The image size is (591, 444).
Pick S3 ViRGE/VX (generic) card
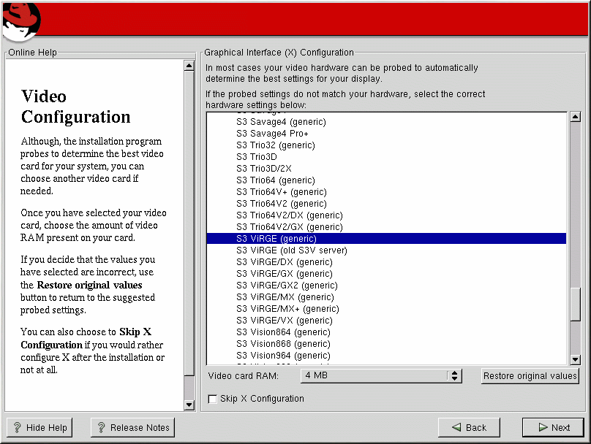coord(386,320)
